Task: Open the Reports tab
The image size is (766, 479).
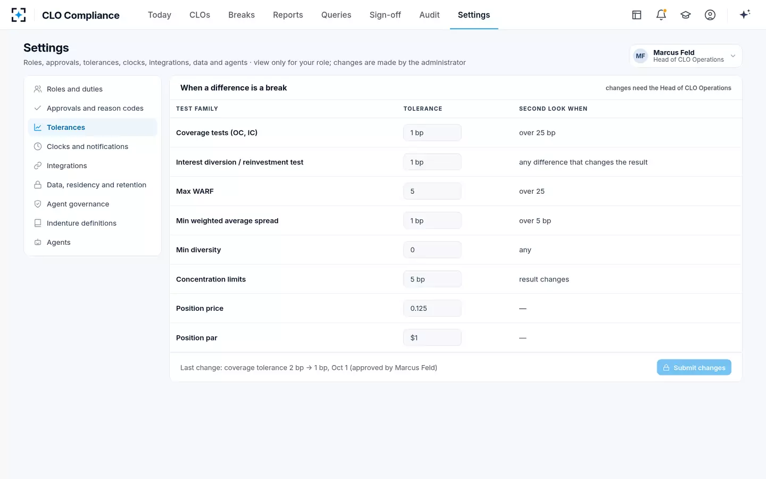Action: point(288,15)
